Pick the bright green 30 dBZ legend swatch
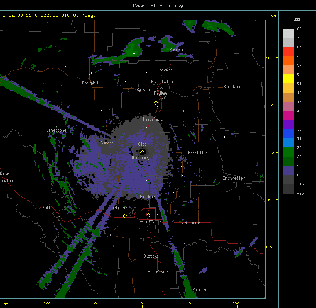Viewport: 316px width, 308px height. coord(288,152)
